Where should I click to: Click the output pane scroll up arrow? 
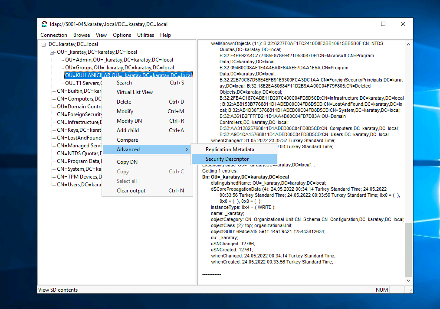[x=409, y=44]
